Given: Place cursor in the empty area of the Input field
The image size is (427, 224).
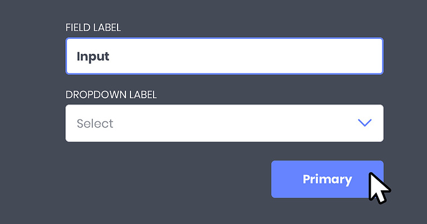Looking at the screenshot, I should click(x=245, y=56).
